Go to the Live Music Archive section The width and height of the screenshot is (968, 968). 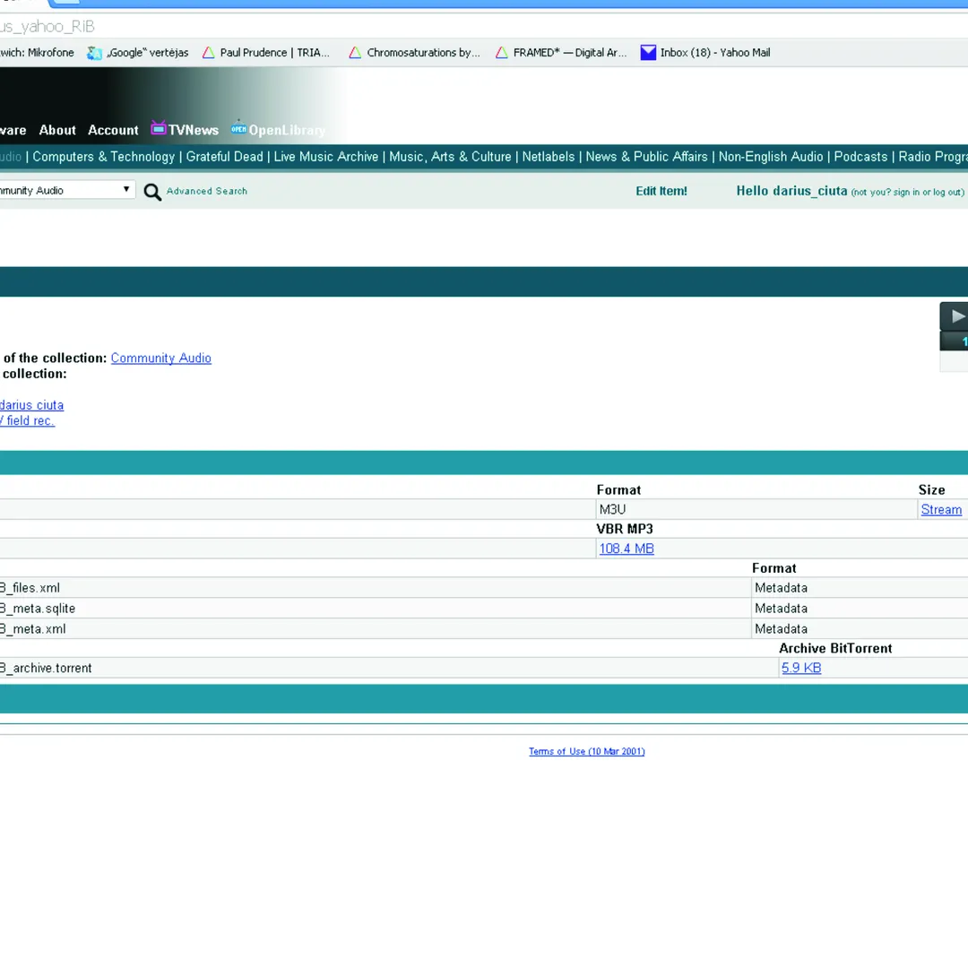pyautogui.click(x=326, y=157)
